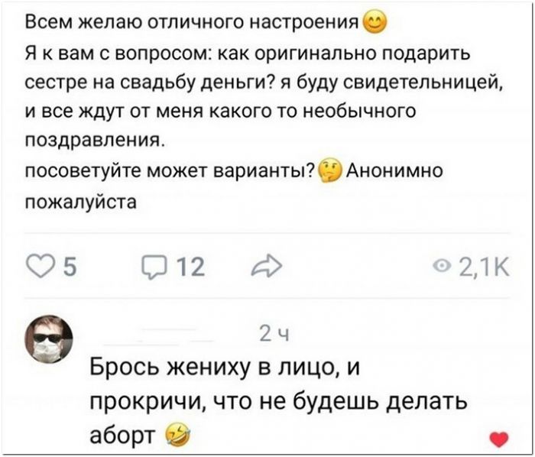
Task: Click the like count "5"
Action: click(70, 267)
